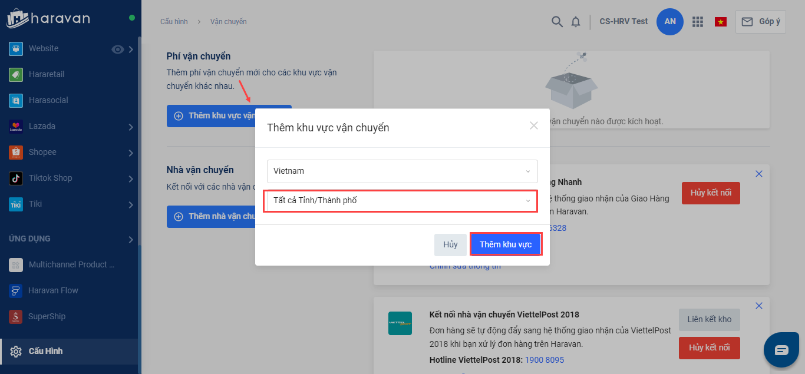Select Shopee in the sidebar menu

click(42, 152)
